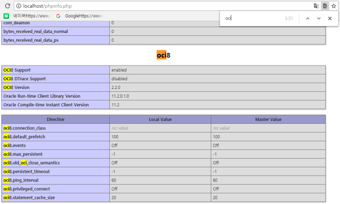This screenshot has width=340, height=204.
Task: Click the localhost/phpinfo.php address bar
Action: pyautogui.click(x=162, y=6)
